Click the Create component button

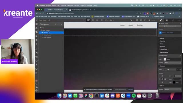click(x=170, y=26)
